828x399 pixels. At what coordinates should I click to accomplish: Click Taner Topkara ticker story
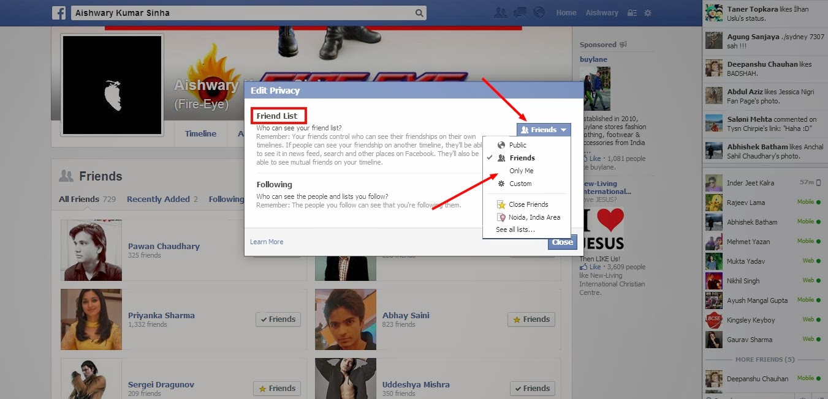[x=764, y=13]
